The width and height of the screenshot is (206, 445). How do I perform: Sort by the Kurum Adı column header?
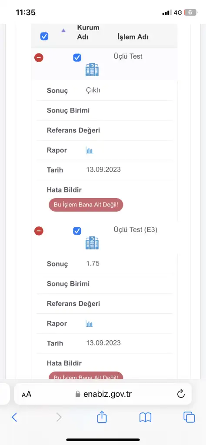tap(88, 32)
